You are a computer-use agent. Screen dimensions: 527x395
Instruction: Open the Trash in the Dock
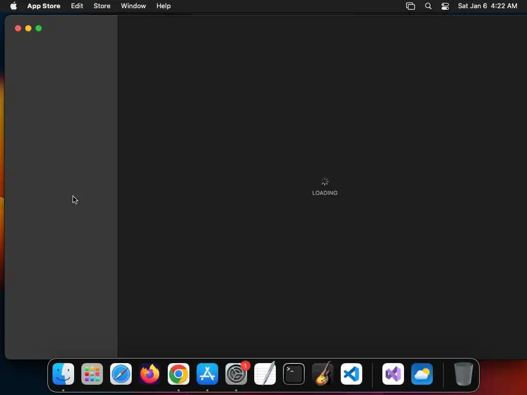click(x=464, y=374)
